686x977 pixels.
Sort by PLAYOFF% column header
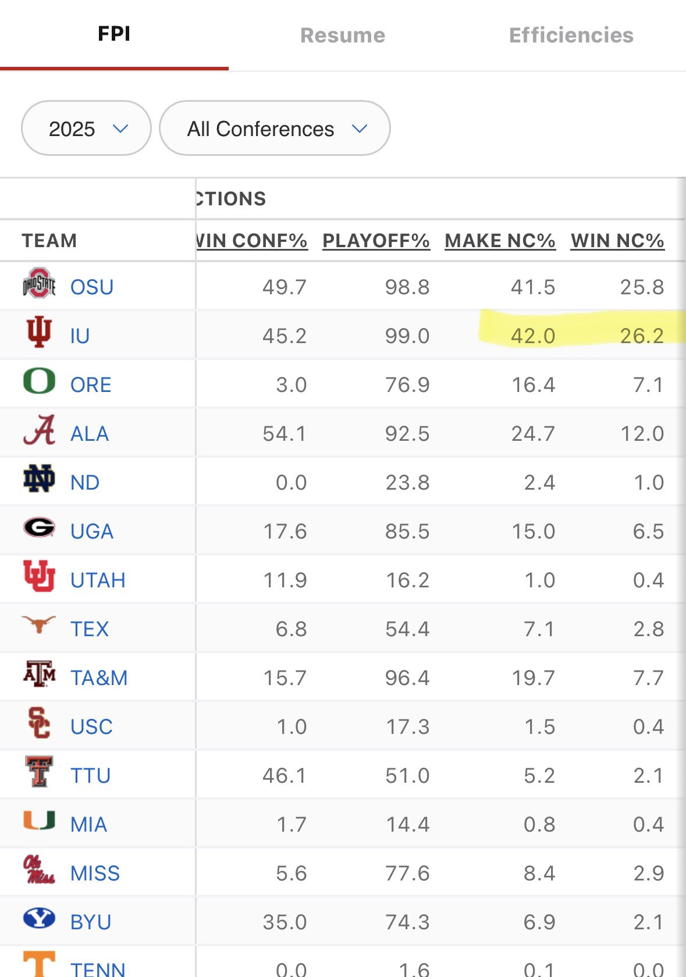tap(376, 241)
